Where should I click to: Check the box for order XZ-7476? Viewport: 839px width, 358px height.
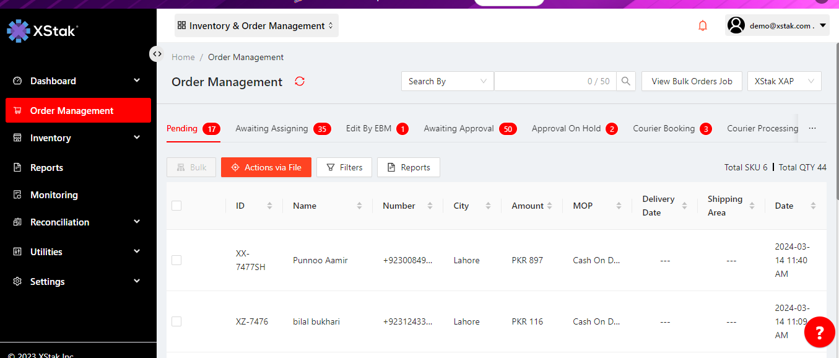pos(176,321)
